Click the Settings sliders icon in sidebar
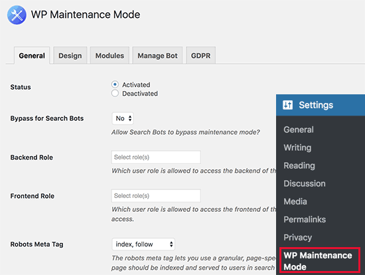Image resolution: width=365 pixels, height=275 pixels. tap(287, 105)
